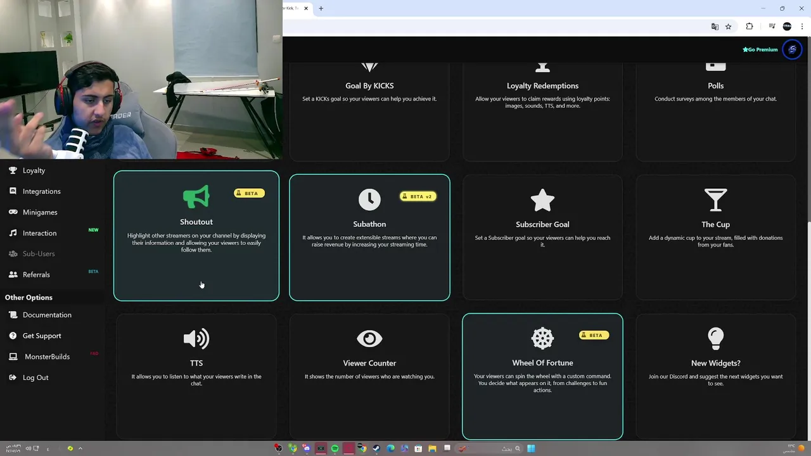Click the Viewer Counter eye icon
This screenshot has height=456, width=811.
[369, 339]
